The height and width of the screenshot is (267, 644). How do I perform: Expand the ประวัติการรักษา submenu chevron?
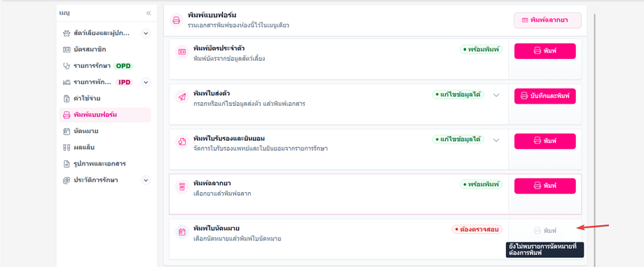click(146, 180)
